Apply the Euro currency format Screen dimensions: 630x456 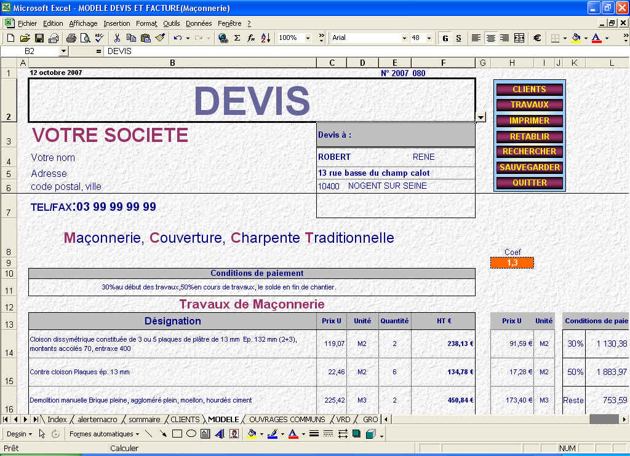click(x=537, y=37)
